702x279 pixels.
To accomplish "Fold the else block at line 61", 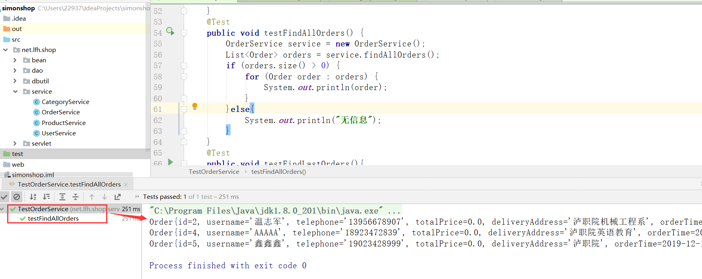I will (x=184, y=109).
